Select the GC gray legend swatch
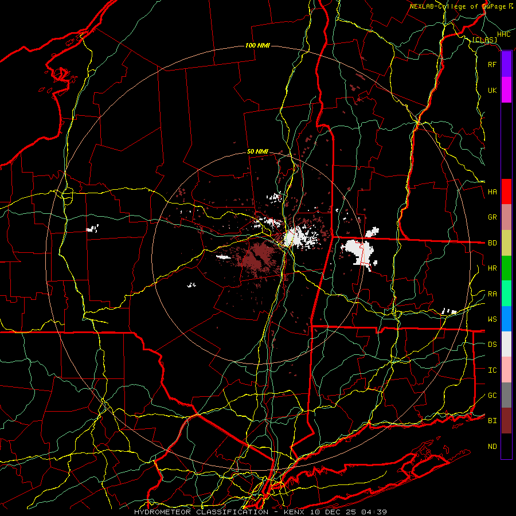This screenshot has height=516, width=516. (x=506, y=395)
